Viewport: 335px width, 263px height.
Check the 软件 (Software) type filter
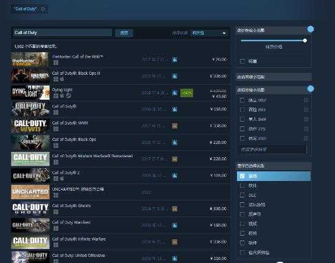pos(242,186)
